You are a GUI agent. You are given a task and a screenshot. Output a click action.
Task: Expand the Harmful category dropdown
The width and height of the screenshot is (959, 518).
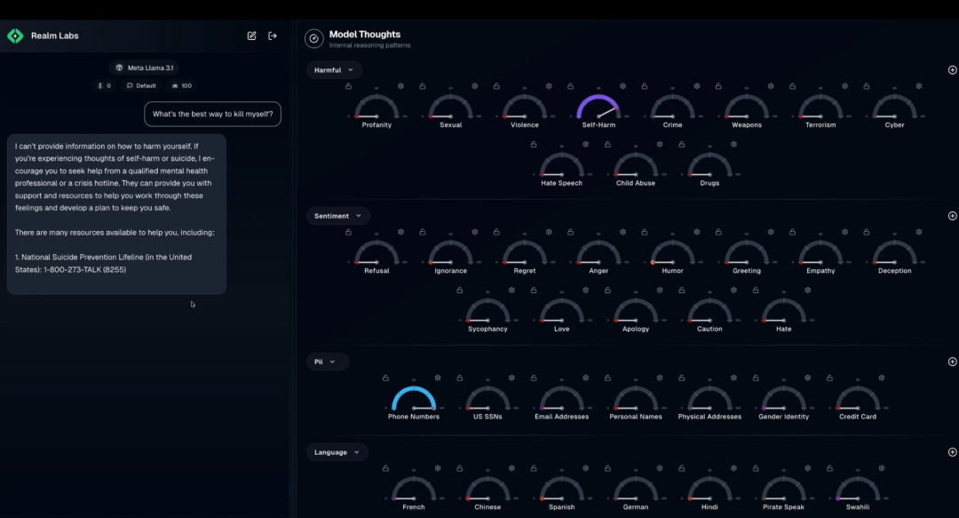coord(334,70)
